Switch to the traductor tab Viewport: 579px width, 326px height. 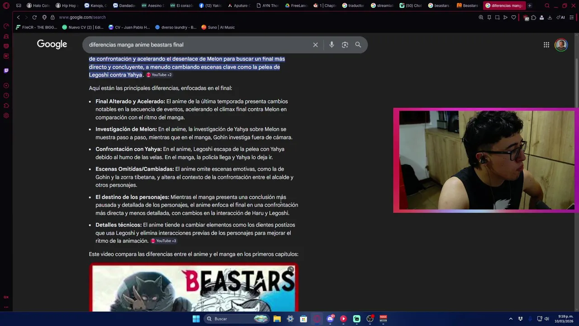(353, 5)
